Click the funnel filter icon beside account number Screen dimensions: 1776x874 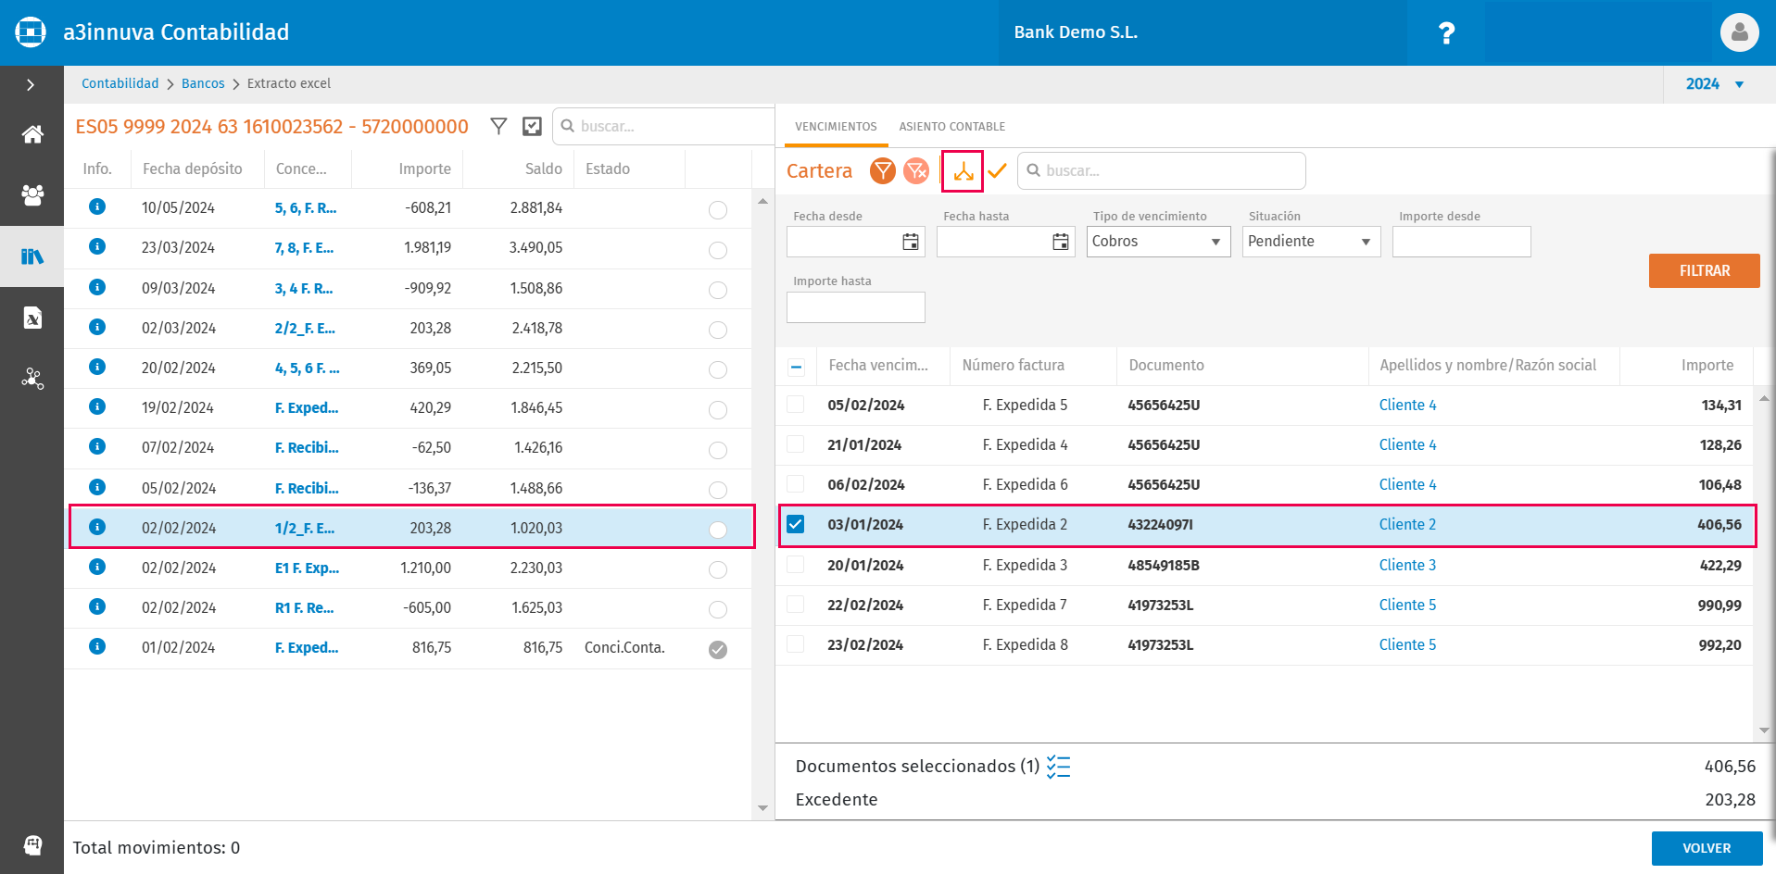[x=498, y=126]
